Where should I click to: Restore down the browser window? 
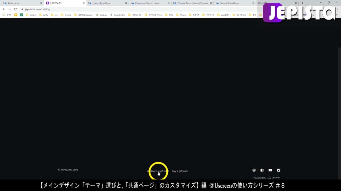coord(329,3)
